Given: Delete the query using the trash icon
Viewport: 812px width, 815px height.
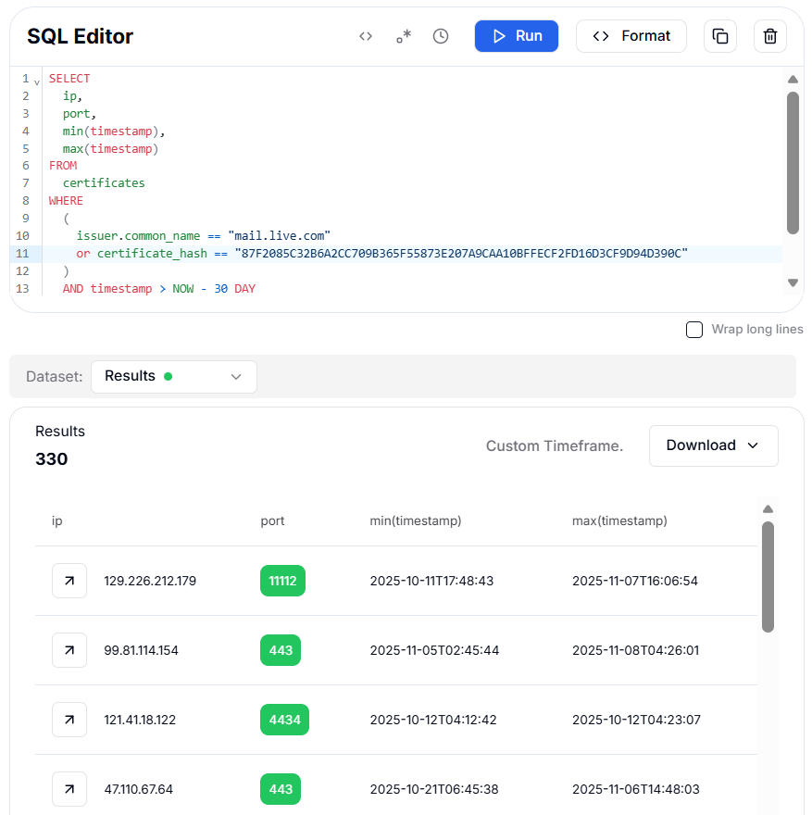Looking at the screenshot, I should (769, 36).
